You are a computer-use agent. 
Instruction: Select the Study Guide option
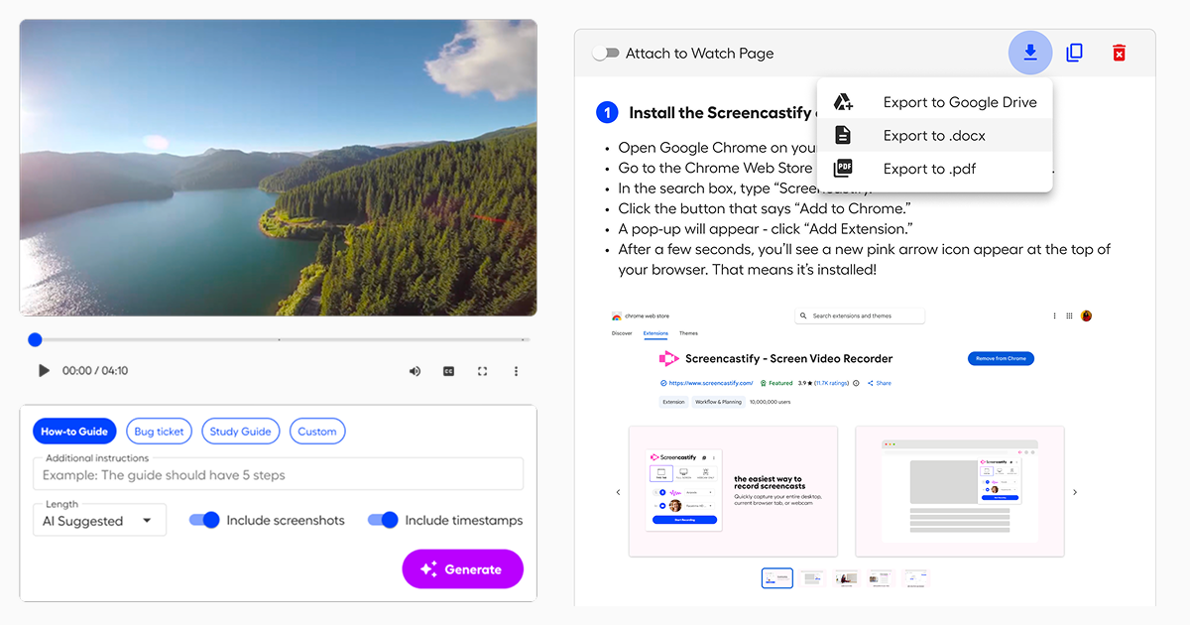[240, 431]
